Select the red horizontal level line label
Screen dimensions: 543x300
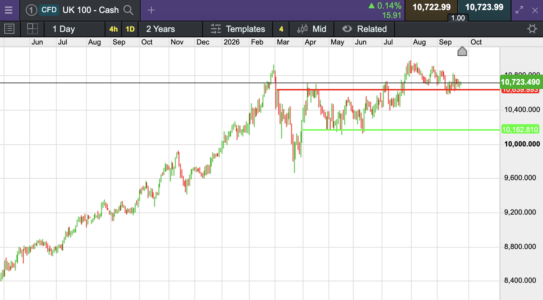coord(520,90)
